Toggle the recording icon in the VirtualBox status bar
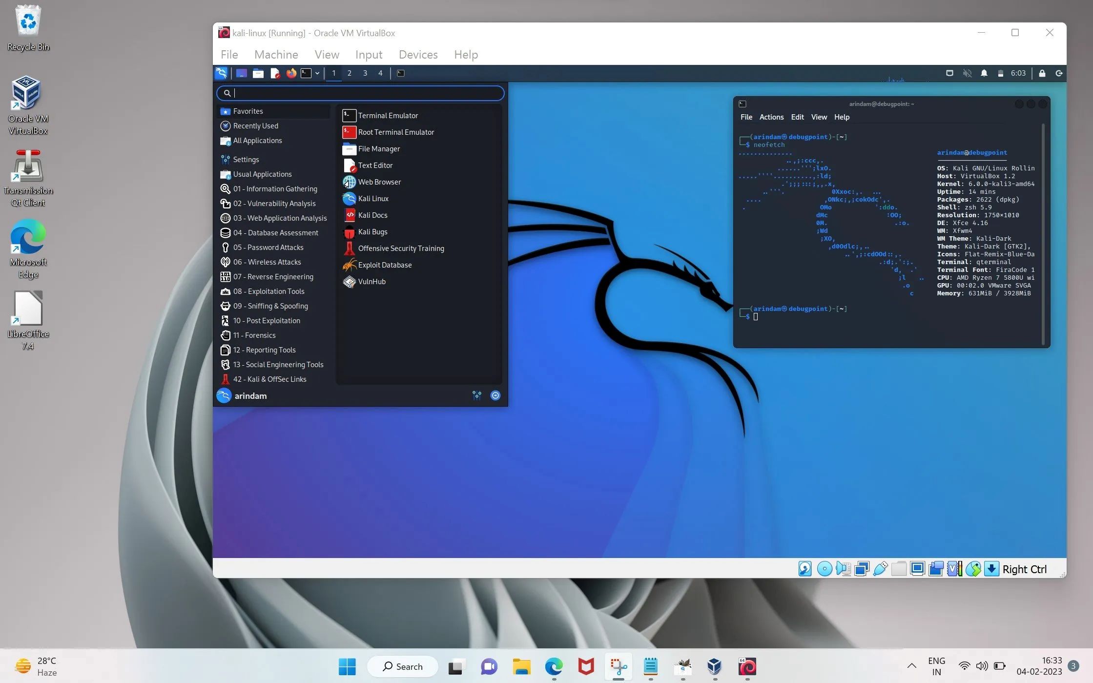 (x=936, y=568)
